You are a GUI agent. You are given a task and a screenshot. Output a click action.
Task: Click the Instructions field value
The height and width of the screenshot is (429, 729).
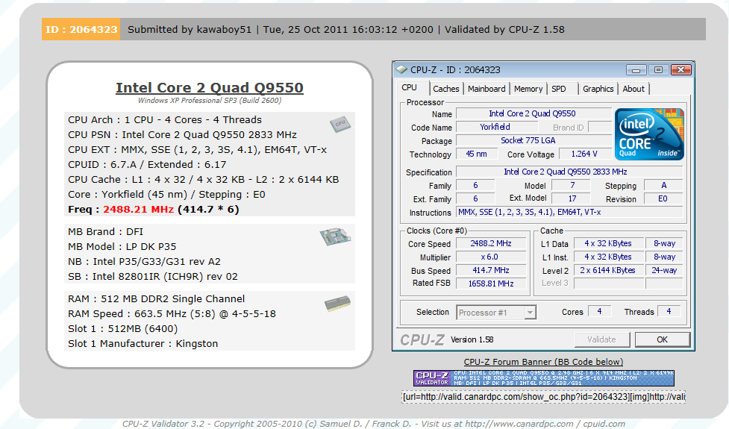(x=569, y=212)
